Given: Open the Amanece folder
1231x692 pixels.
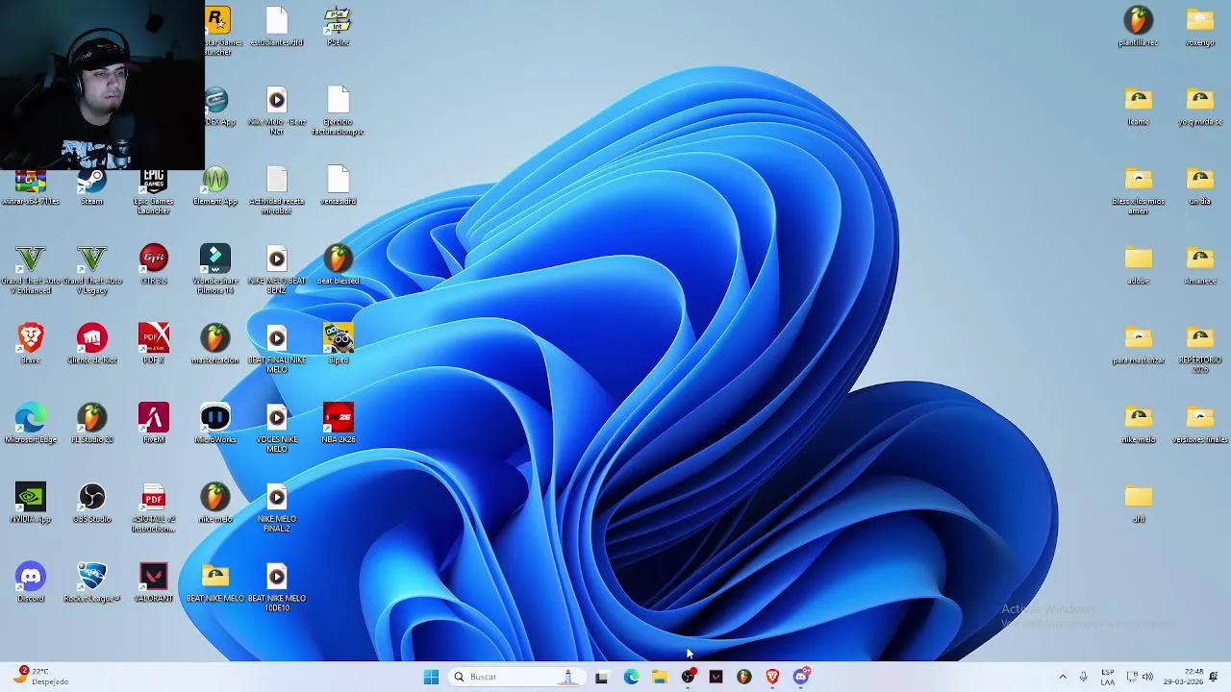Looking at the screenshot, I should pos(1200,264).
